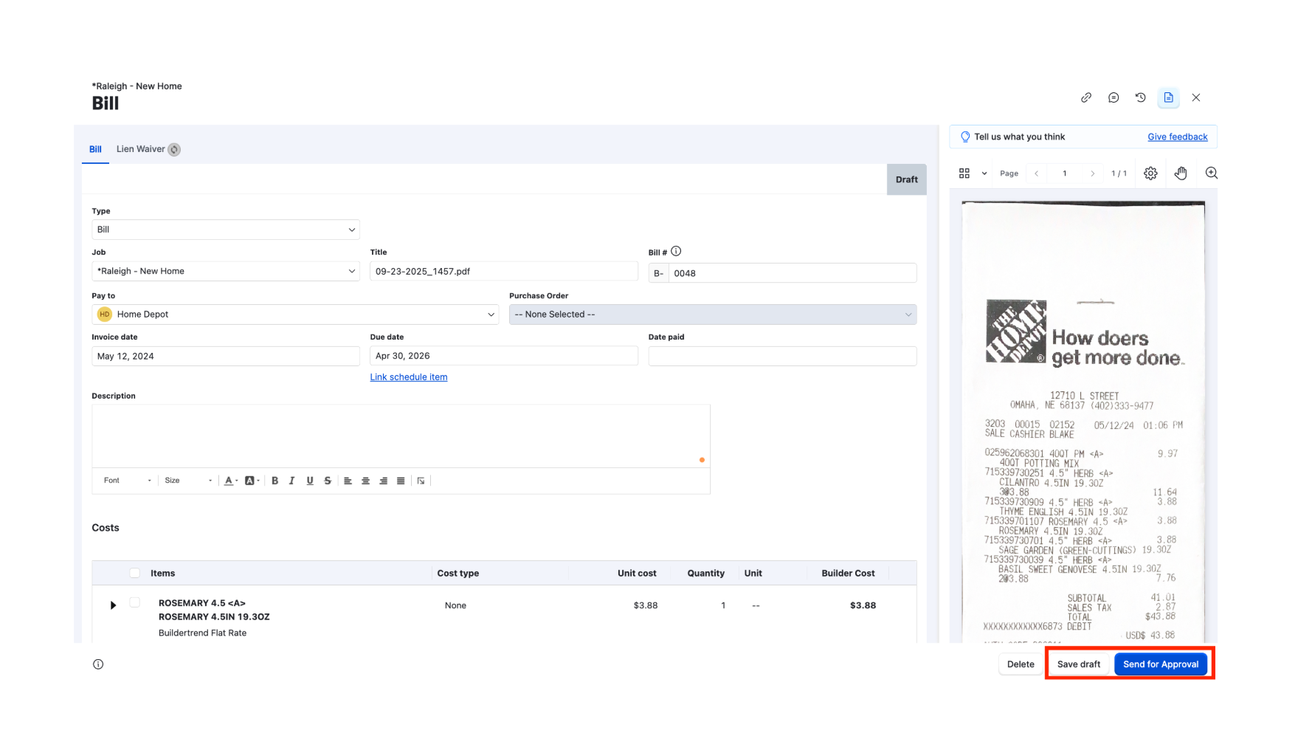
Task: Apply italic formatting to description
Action: tap(292, 481)
